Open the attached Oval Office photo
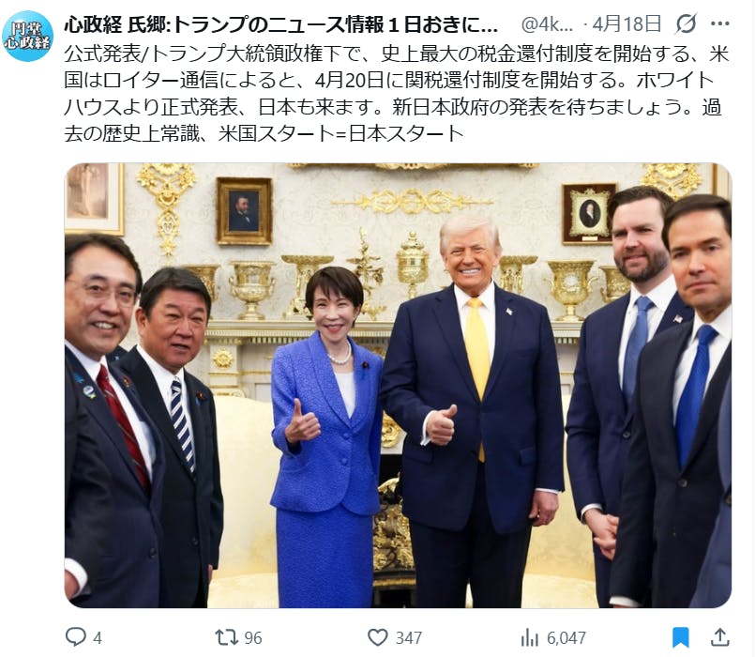Image resolution: width=755 pixels, height=657 pixels. [x=399, y=385]
